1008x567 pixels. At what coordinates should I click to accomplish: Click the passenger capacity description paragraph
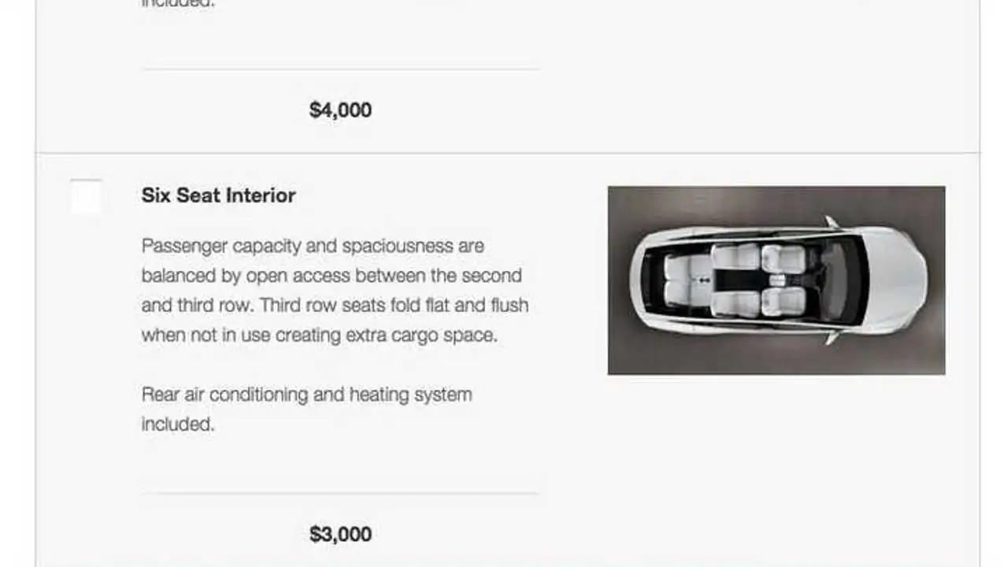click(x=335, y=291)
